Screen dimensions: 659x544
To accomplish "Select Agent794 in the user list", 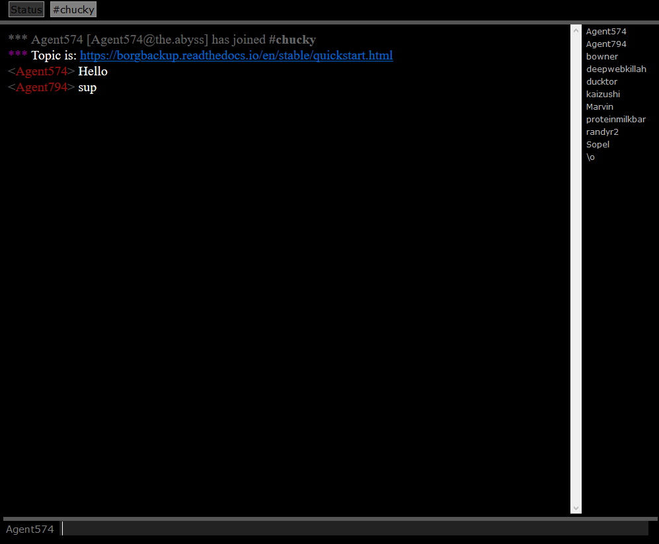I will pyautogui.click(x=606, y=44).
